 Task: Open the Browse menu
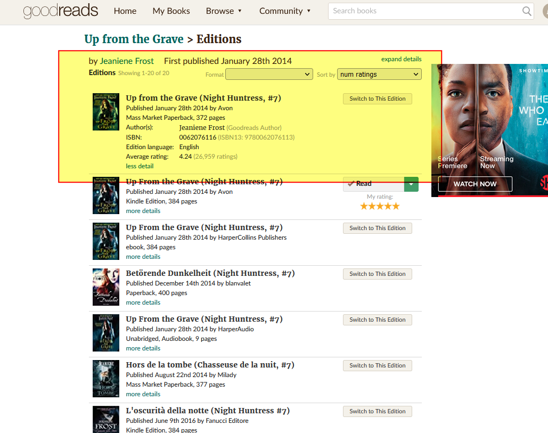(x=224, y=11)
